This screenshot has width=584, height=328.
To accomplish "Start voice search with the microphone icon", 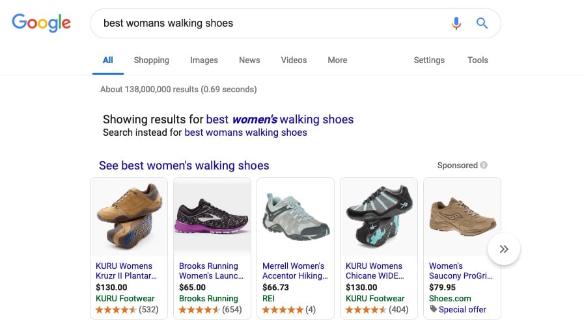I will click(x=456, y=23).
